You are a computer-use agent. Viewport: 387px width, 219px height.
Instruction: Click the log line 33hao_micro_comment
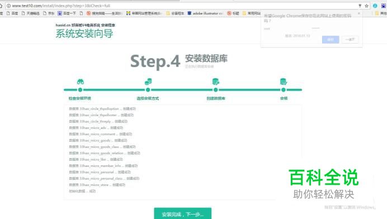[101, 134]
